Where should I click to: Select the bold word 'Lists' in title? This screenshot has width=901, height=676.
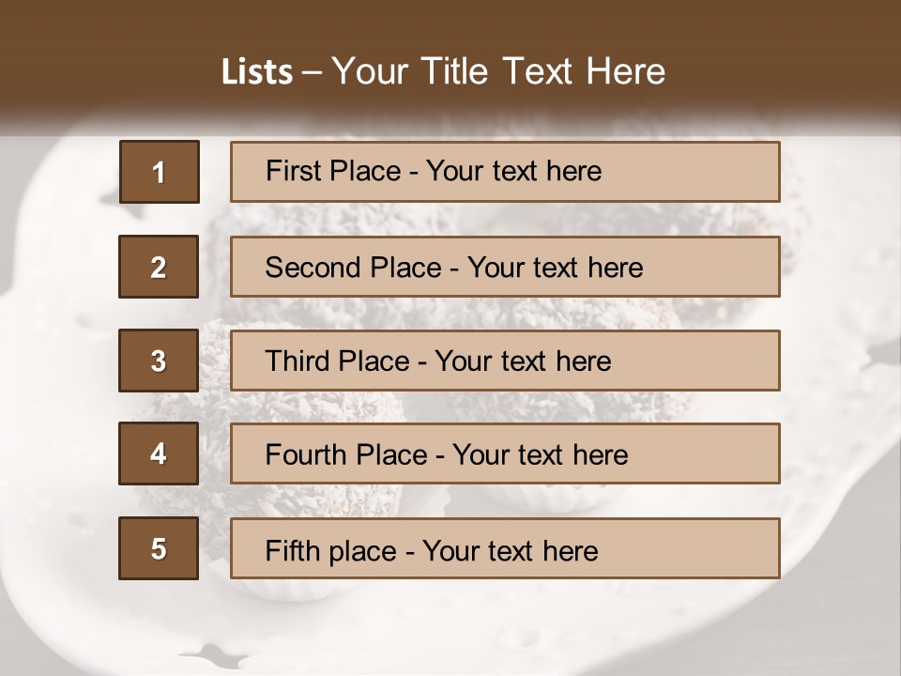[x=257, y=72]
